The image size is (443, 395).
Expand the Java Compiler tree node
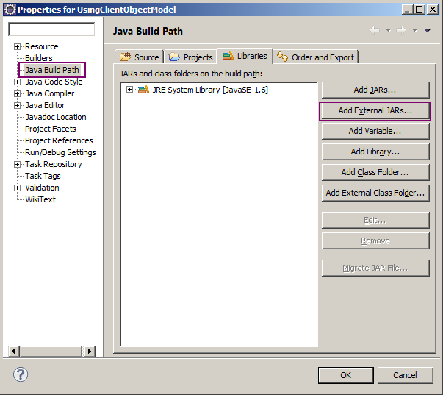(18, 94)
